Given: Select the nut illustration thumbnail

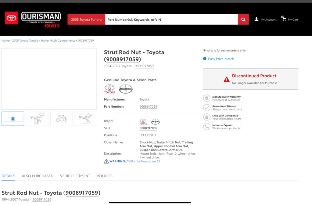Looking at the screenshot, I should tap(62, 119).
